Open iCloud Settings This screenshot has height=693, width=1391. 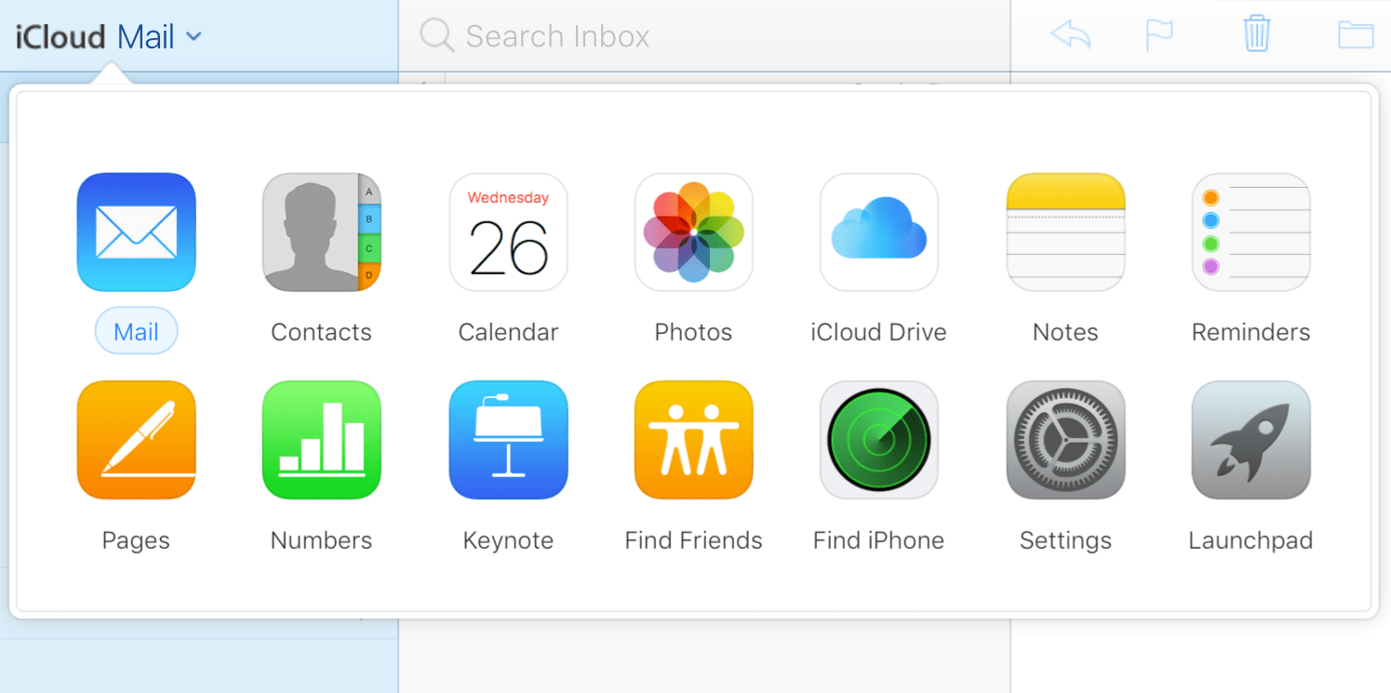[1065, 439]
